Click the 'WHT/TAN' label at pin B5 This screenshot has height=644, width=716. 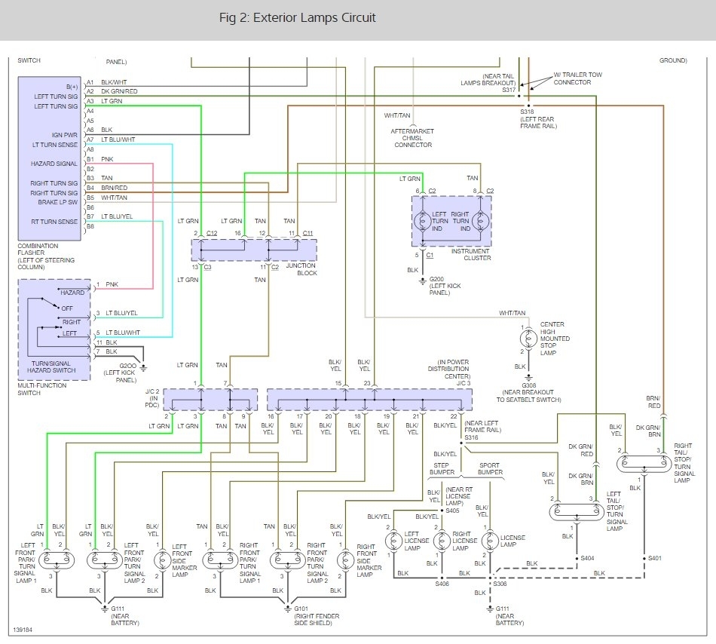[x=114, y=198]
